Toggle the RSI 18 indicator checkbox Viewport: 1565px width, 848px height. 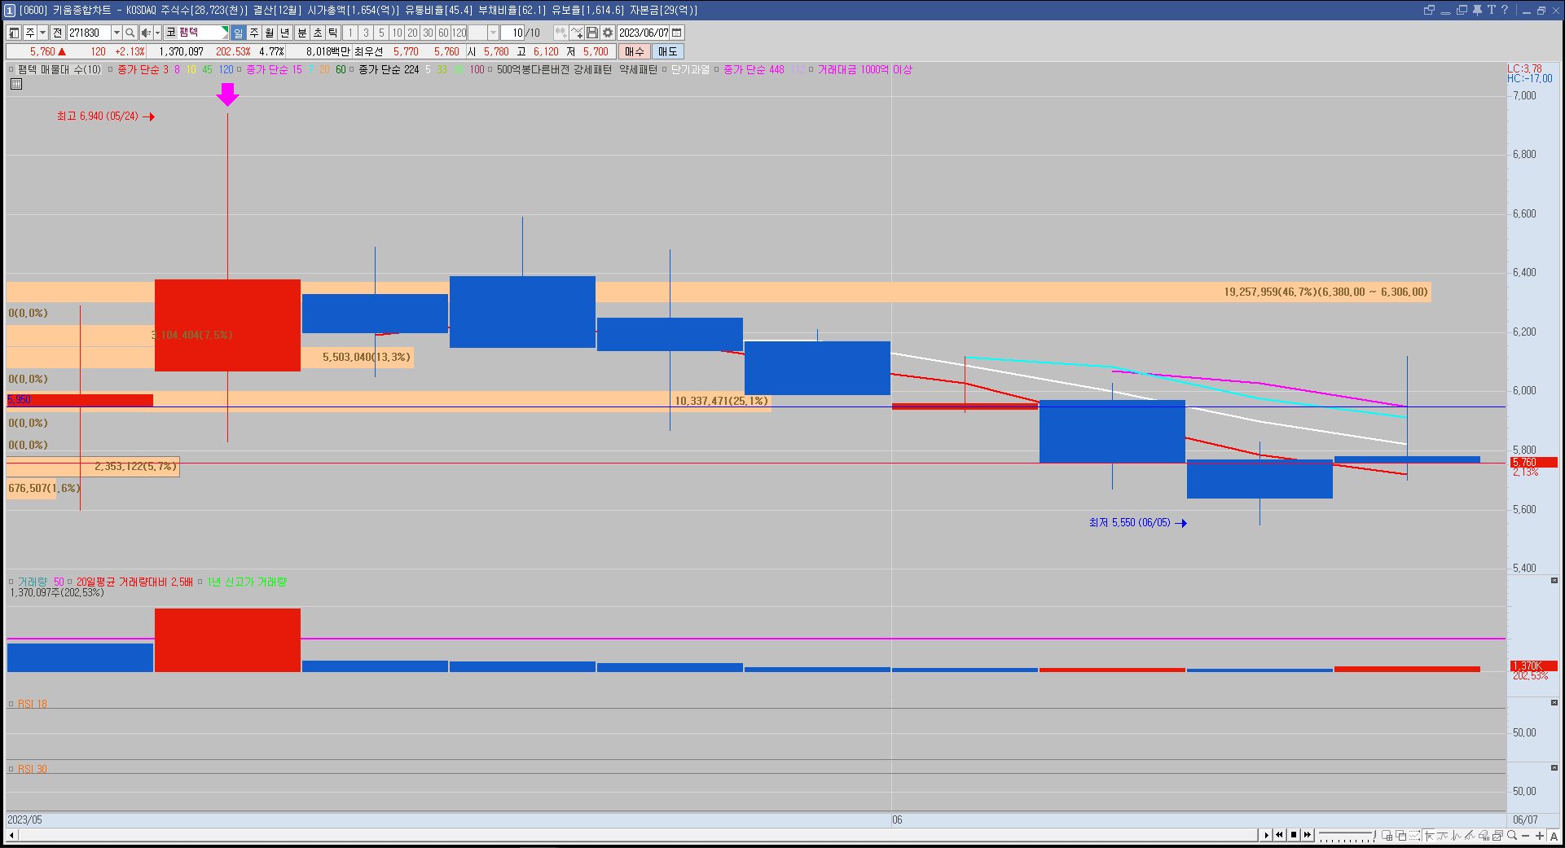point(11,704)
